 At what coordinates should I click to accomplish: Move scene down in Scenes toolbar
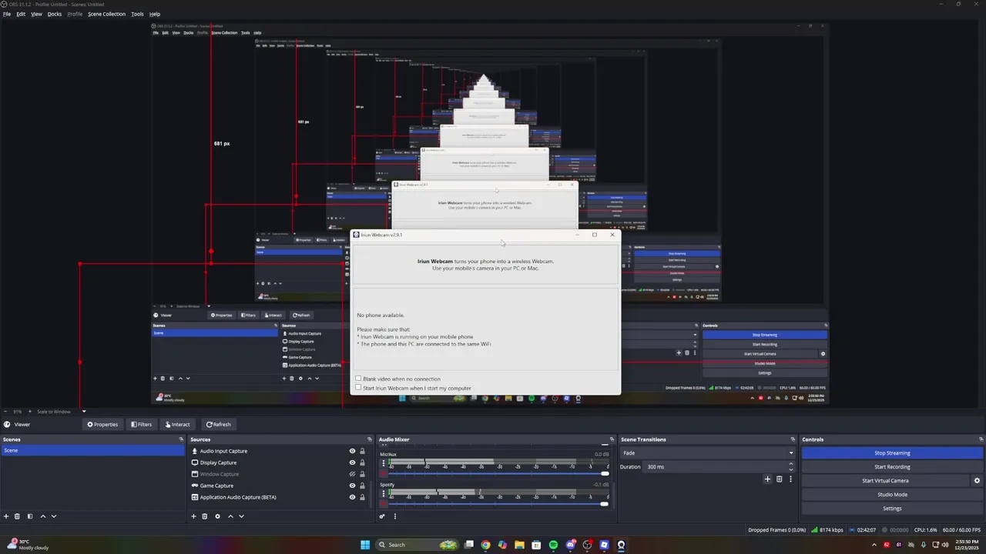(54, 516)
